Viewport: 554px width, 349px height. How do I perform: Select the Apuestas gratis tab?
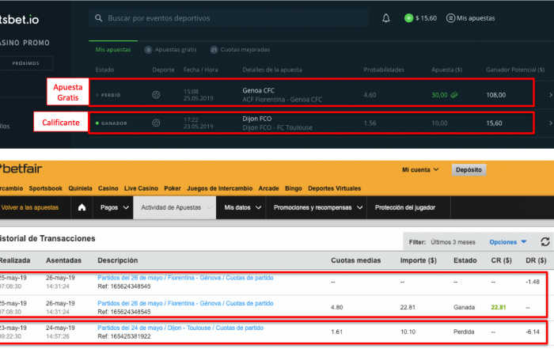pos(170,49)
